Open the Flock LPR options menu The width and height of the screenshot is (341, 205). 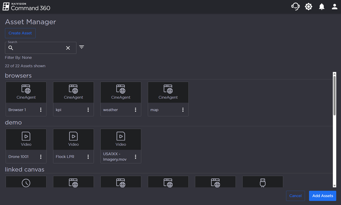(88, 157)
